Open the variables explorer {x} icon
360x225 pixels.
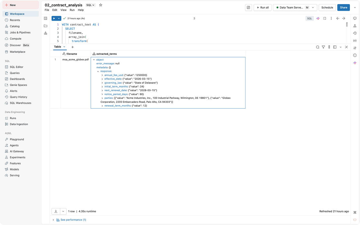[355, 40]
